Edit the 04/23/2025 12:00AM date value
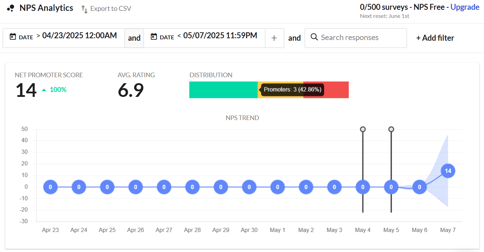 coord(79,35)
